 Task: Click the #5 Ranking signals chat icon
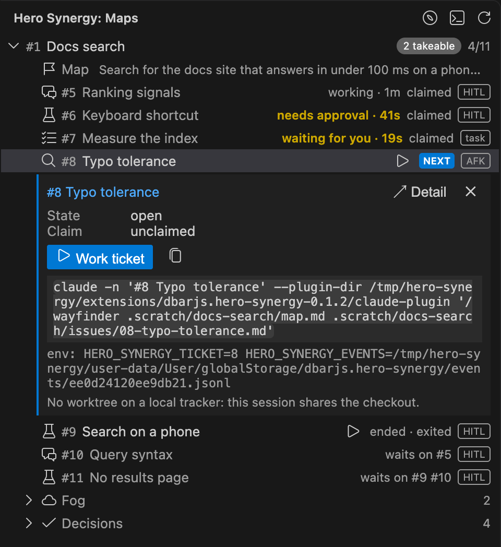tap(49, 92)
